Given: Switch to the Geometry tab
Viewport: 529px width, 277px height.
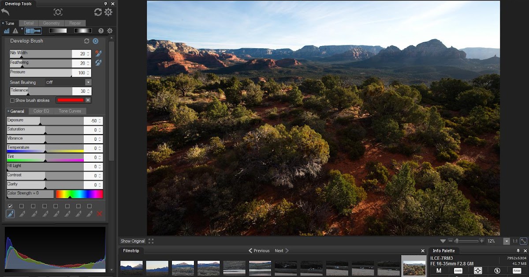Looking at the screenshot, I should coord(52,23).
